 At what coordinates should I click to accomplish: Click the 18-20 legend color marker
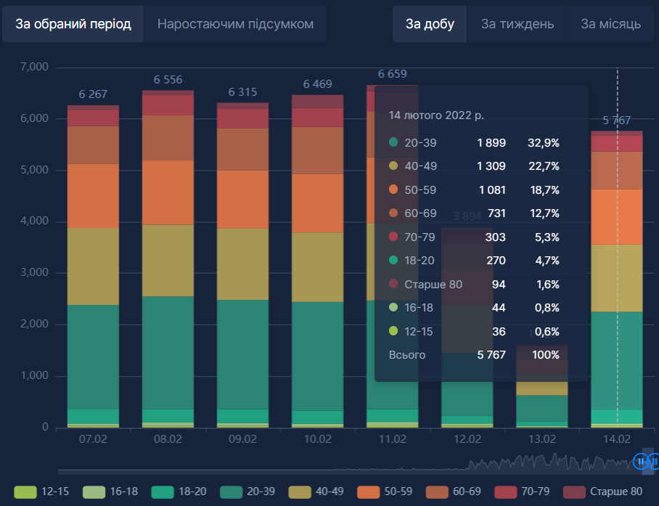pyautogui.click(x=163, y=491)
